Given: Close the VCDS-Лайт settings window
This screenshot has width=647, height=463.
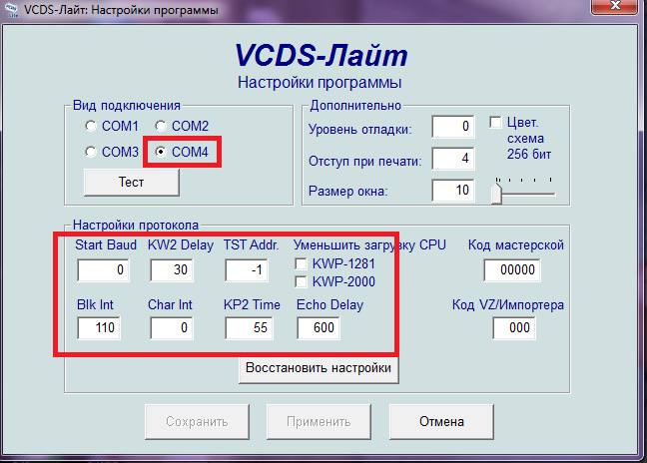Looking at the screenshot, I should click(614, 6).
